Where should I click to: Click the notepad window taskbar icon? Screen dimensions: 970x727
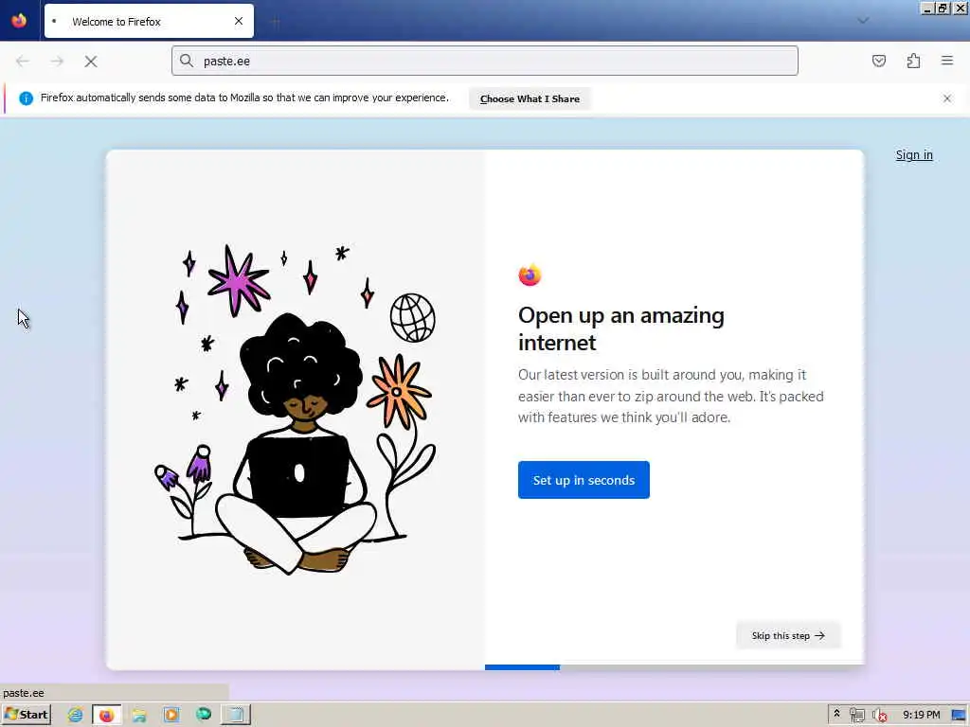236,715
